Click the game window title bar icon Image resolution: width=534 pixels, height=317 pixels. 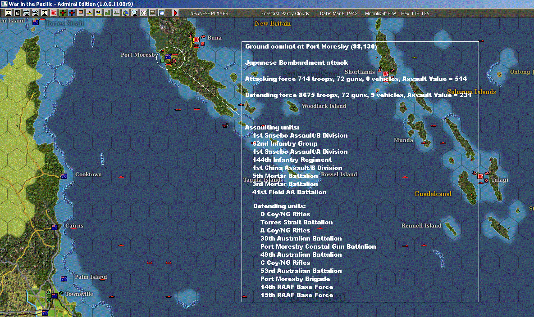tap(4, 4)
